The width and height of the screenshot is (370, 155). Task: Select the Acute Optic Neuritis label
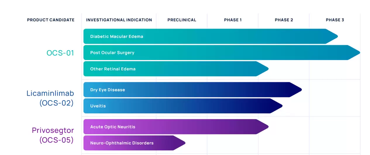(113, 127)
